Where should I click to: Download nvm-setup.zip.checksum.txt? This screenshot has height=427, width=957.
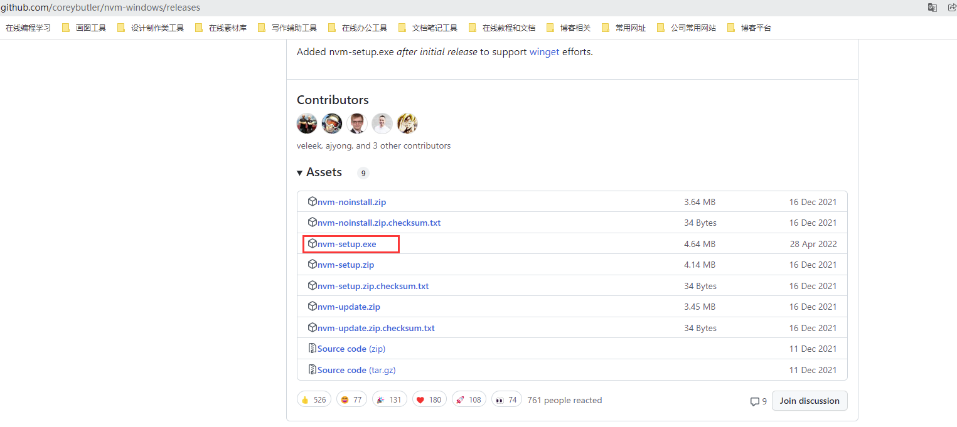tap(373, 286)
